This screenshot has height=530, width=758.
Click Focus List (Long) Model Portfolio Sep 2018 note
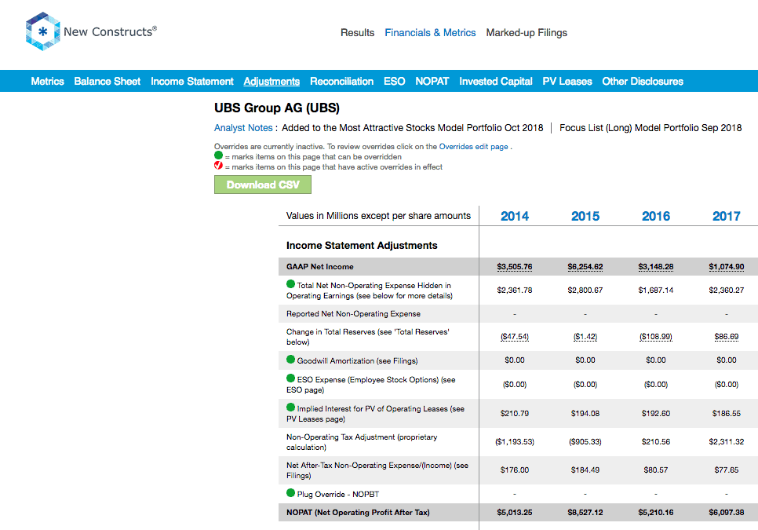point(650,128)
